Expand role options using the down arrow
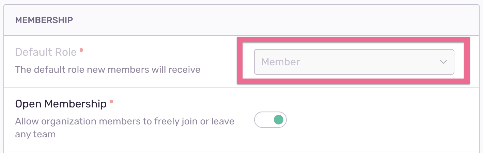The image size is (483, 153). [443, 62]
